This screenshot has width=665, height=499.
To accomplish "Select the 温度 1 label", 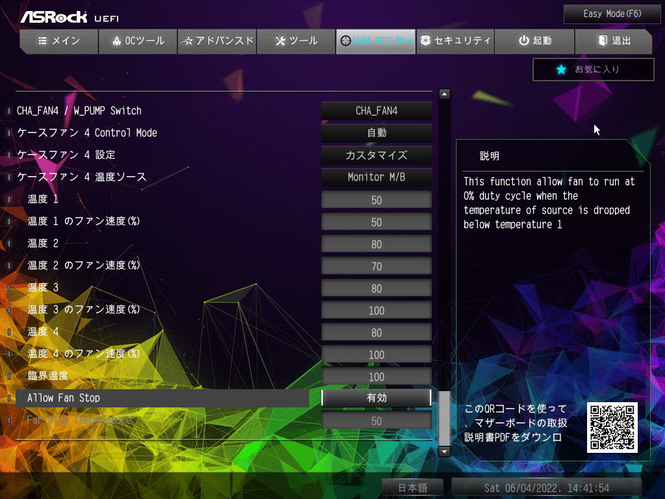I will click(x=43, y=199).
